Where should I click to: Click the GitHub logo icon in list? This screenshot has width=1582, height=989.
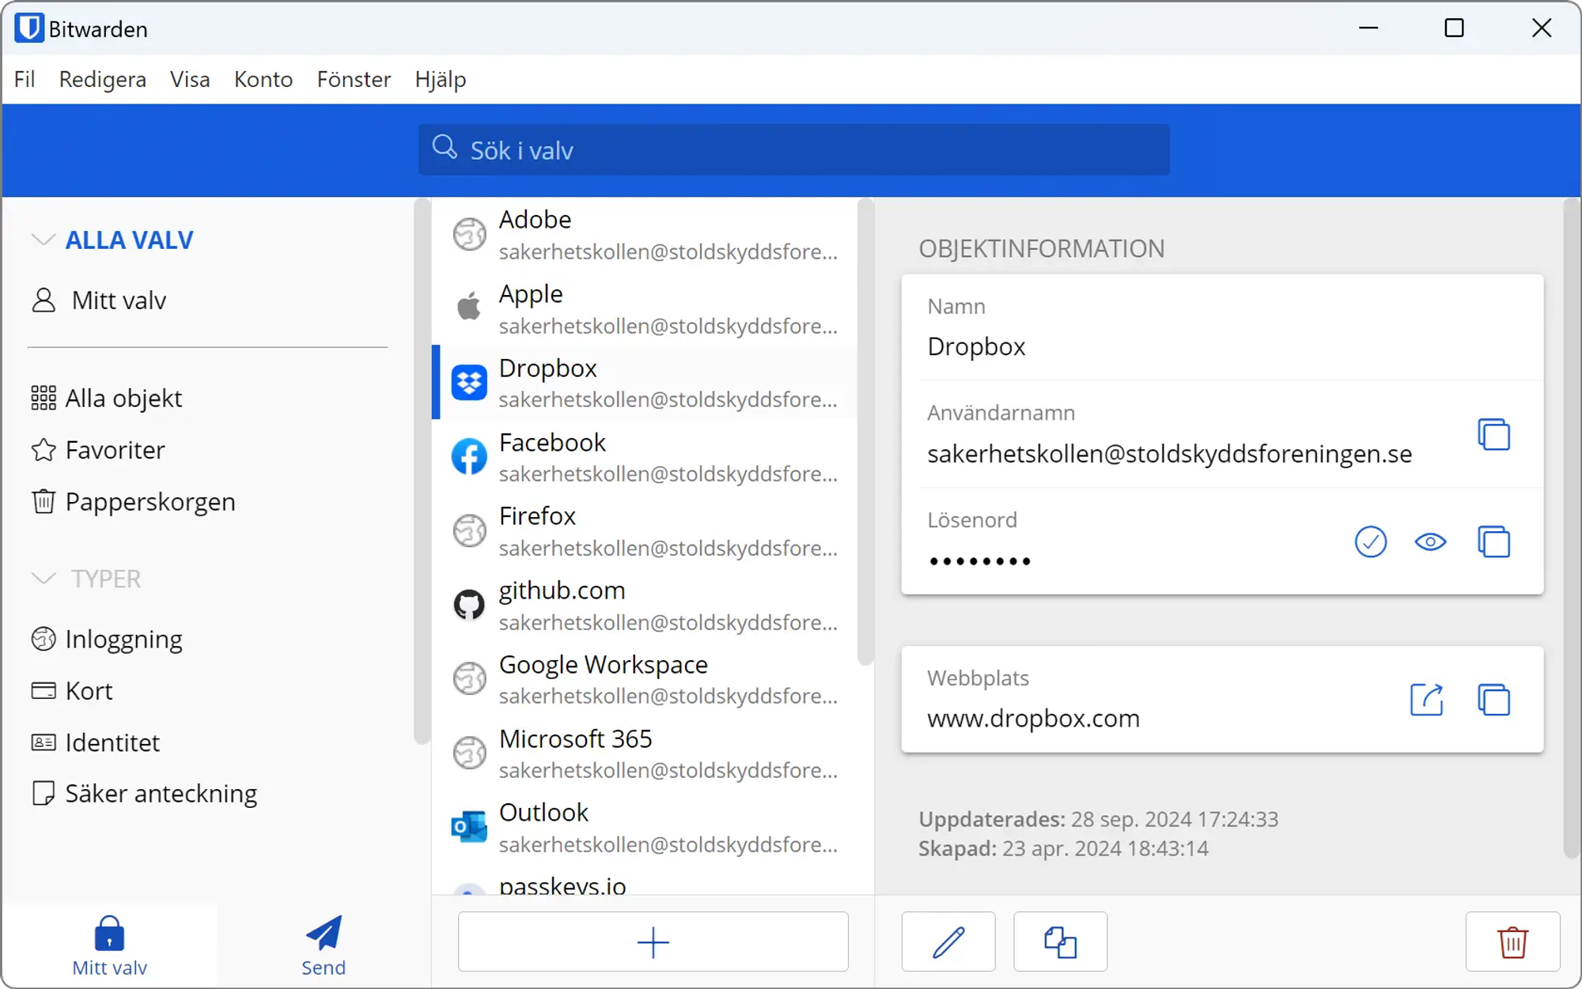click(x=469, y=605)
